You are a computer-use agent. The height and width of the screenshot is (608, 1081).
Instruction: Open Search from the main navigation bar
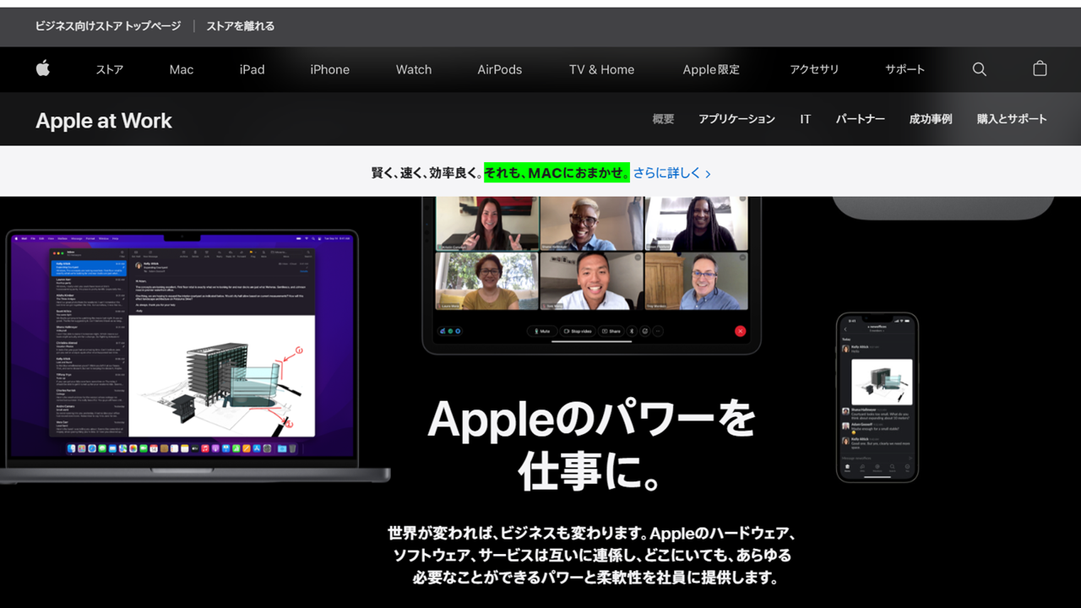point(979,69)
